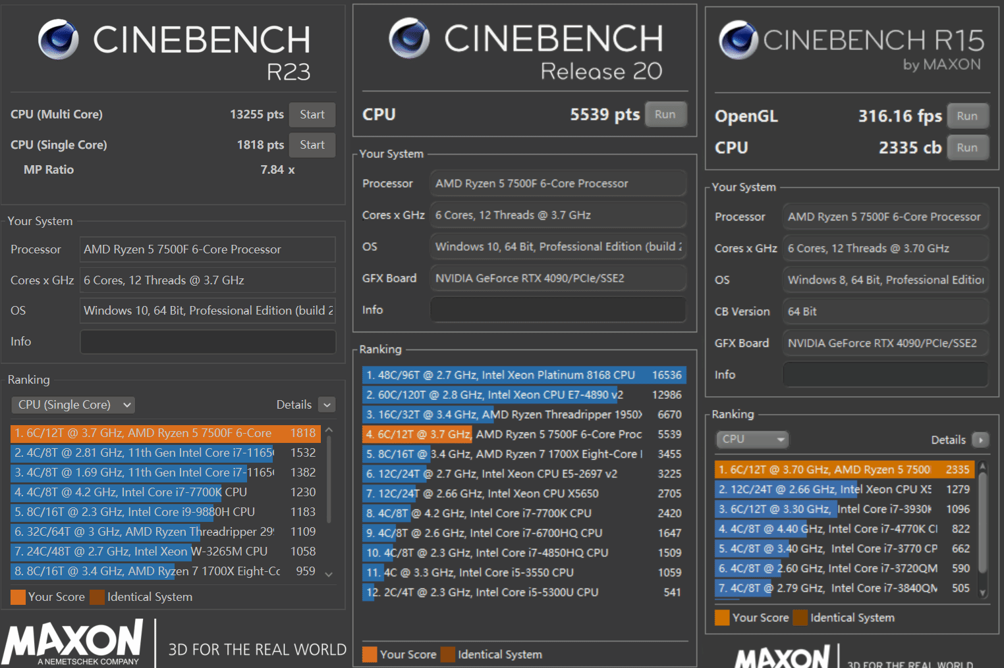The image size is (1004, 668).
Task: Select R20 ranking row Ryzen 7 1700X 3455
Action: coord(524,454)
